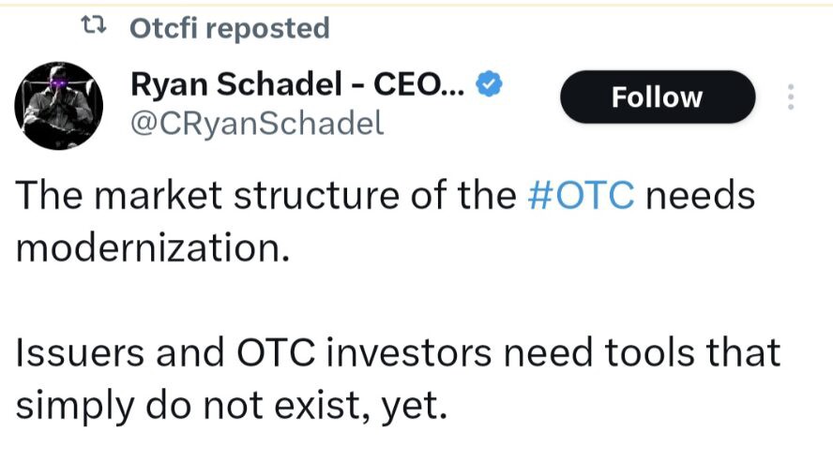The height and width of the screenshot is (476, 833).
Task: Click the word "reposted" in the header
Action: [x=267, y=29]
